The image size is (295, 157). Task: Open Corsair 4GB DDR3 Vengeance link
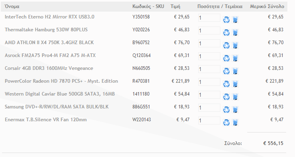[x=49, y=68]
